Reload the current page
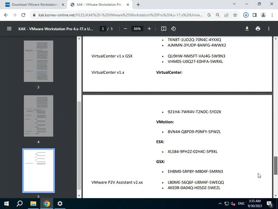 pyautogui.click(x=23, y=15)
